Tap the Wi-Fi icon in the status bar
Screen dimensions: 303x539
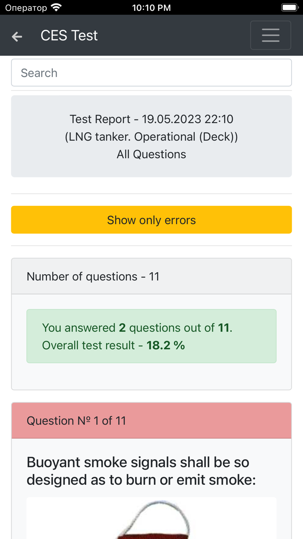pos(56,7)
